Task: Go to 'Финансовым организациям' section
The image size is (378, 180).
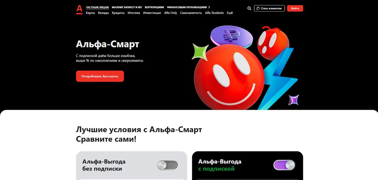Action: 187,7
